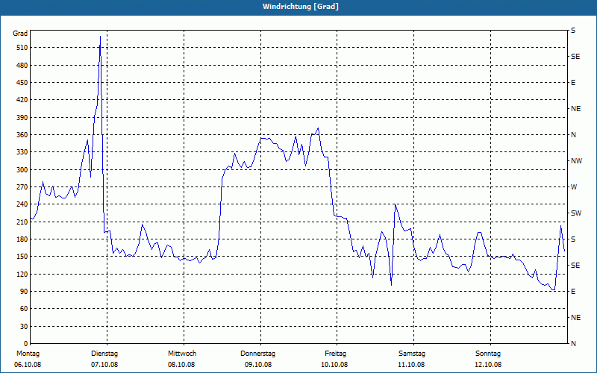Viewport: 597px width, 373px height.
Task: Click the SW compass label
Action: pyautogui.click(x=576, y=213)
